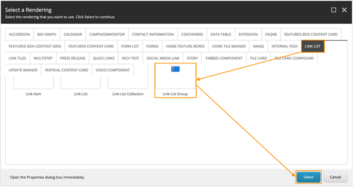Open the Link List tab
354x187 pixels.
click(x=313, y=46)
